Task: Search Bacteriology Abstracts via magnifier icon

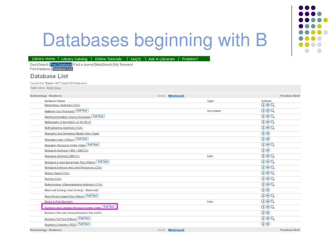Action: (273, 105)
